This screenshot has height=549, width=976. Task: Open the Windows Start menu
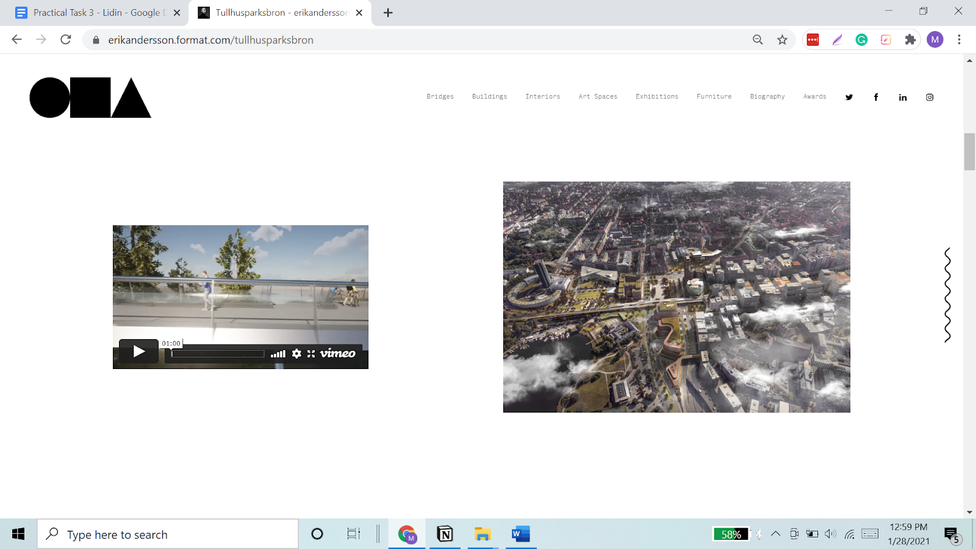click(18, 534)
